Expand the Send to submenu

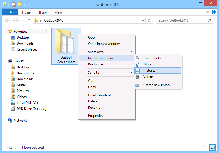click(x=131, y=73)
